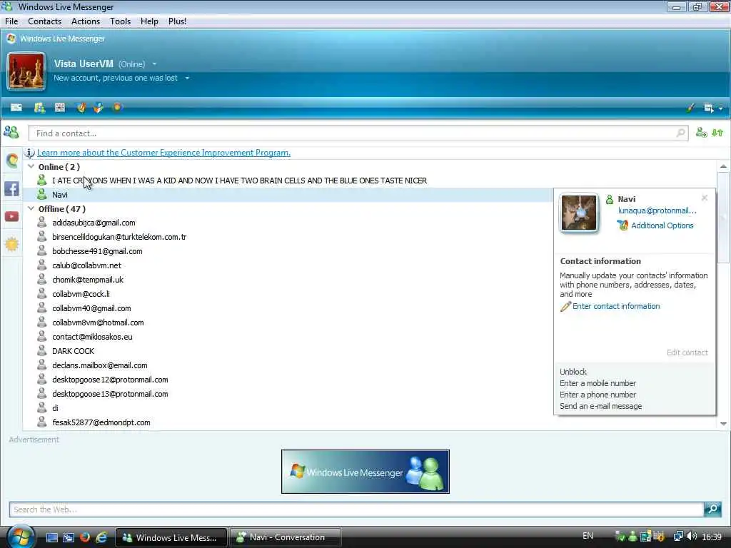Open the show menu dropdown icon
This screenshot has width=731, height=548.
coord(713,108)
